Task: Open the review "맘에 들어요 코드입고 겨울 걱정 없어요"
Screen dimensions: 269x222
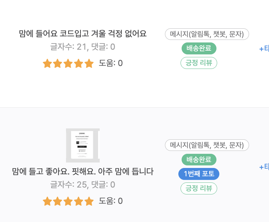Action: coord(83,34)
